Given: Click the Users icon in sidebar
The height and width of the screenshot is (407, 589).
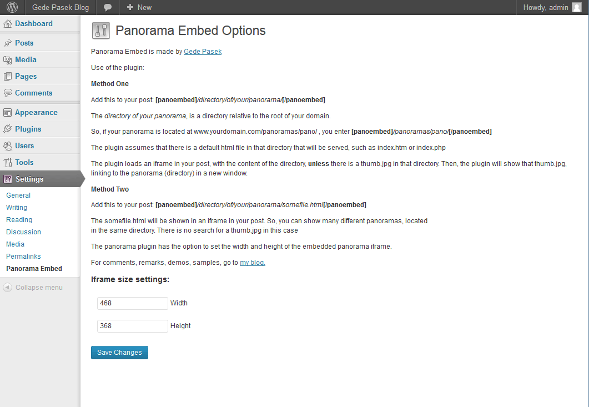Looking at the screenshot, I should [8, 146].
